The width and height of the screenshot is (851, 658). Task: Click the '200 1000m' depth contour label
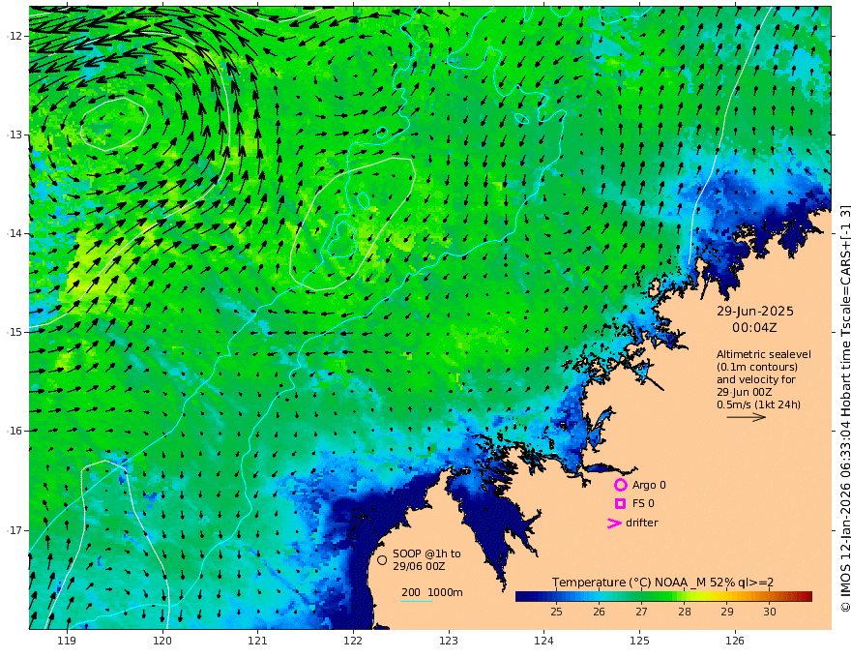click(x=432, y=592)
